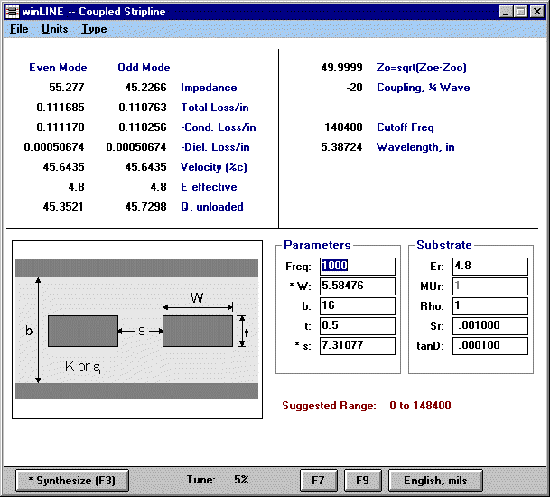Toggle the English, mils units button

(435, 480)
